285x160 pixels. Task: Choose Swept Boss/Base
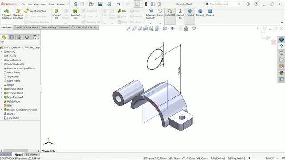[x=36, y=11]
